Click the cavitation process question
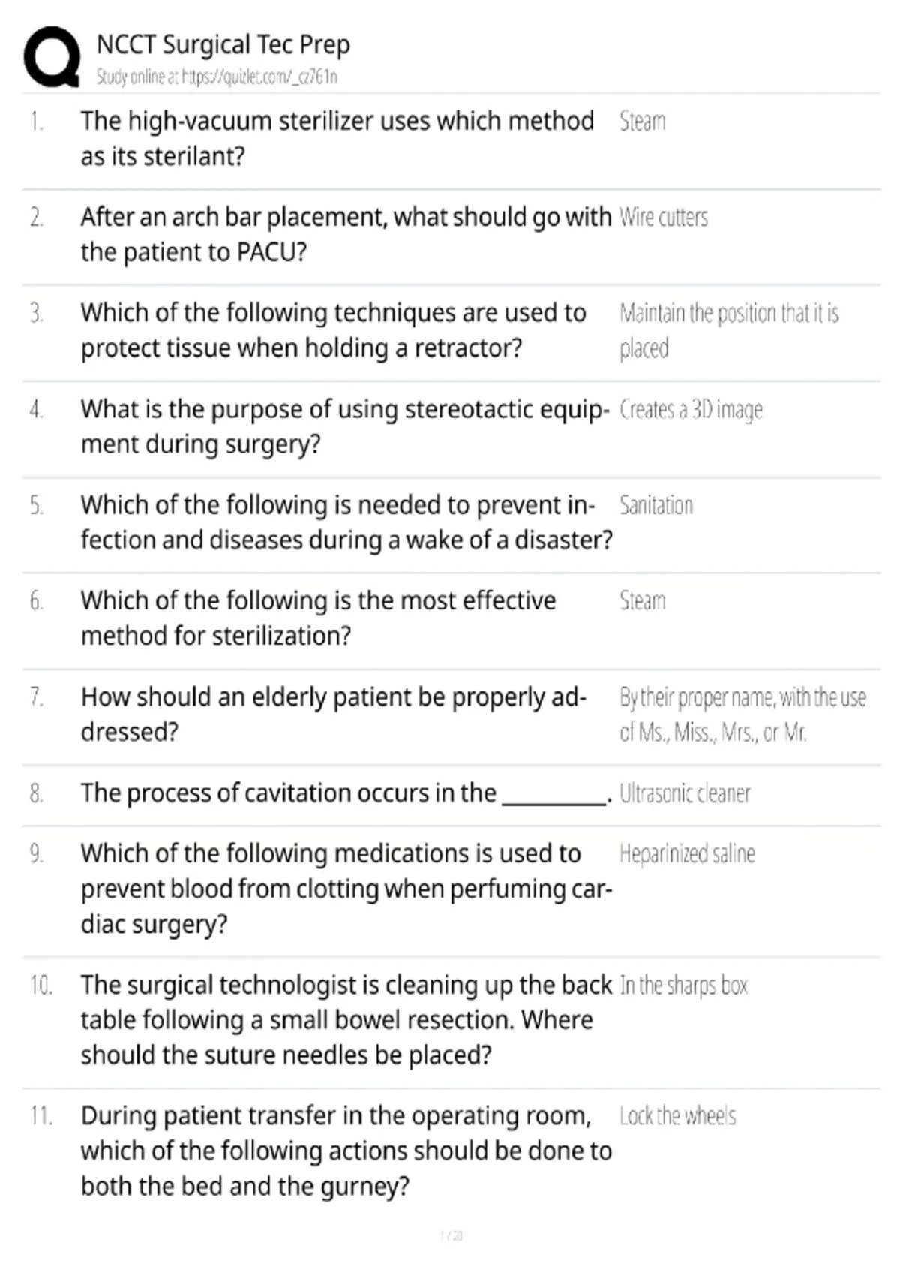 [346, 793]
